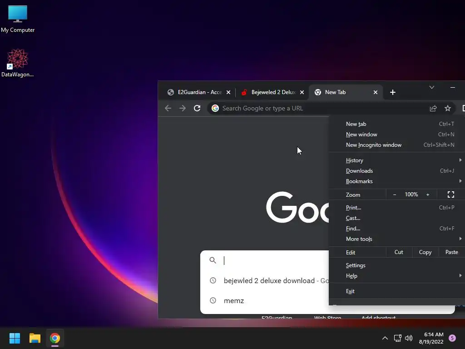The height and width of the screenshot is (349, 465).
Task: Click the Paste button in Edit row
Action: point(452,252)
